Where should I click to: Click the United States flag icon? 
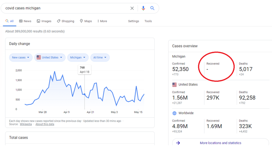tap(174, 85)
